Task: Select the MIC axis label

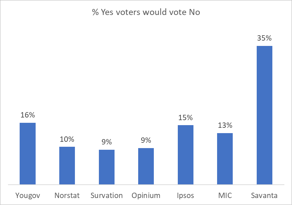Action: [225, 195]
